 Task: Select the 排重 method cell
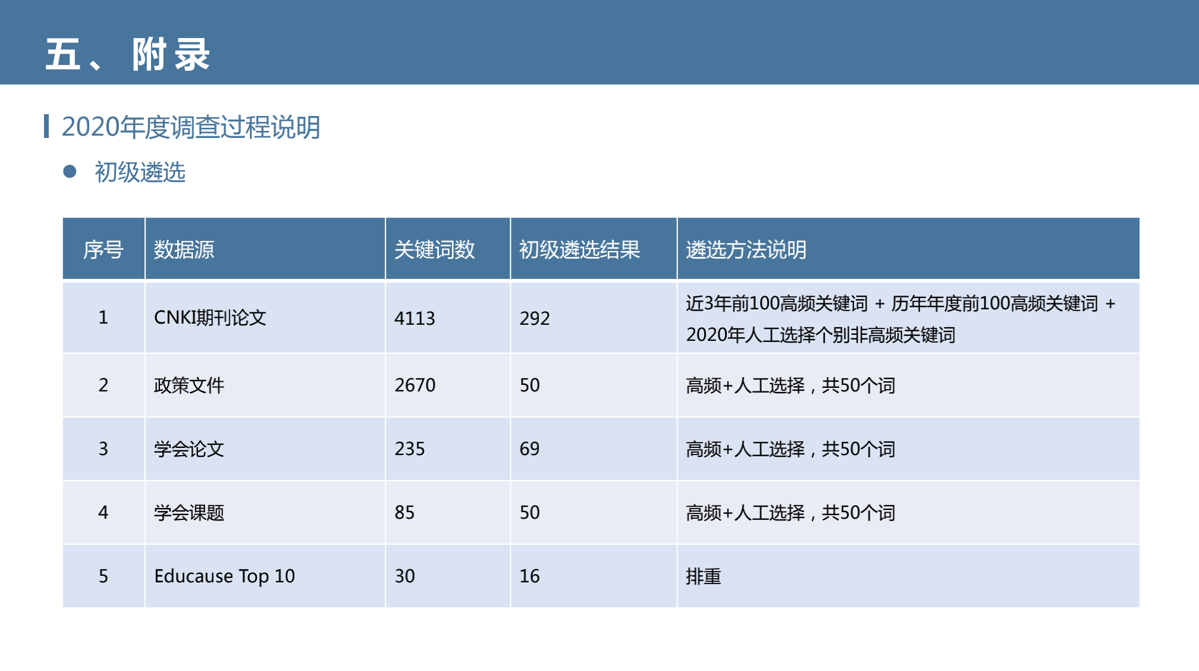click(703, 576)
